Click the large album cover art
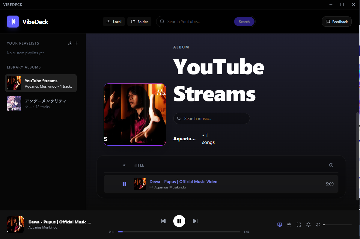The width and height of the screenshot is (360, 239). coord(135,115)
